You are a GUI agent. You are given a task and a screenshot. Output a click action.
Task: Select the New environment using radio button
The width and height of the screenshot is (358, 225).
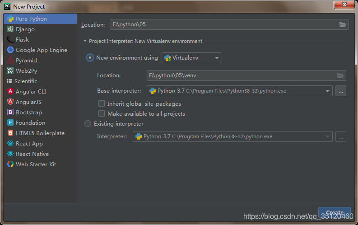90,57
